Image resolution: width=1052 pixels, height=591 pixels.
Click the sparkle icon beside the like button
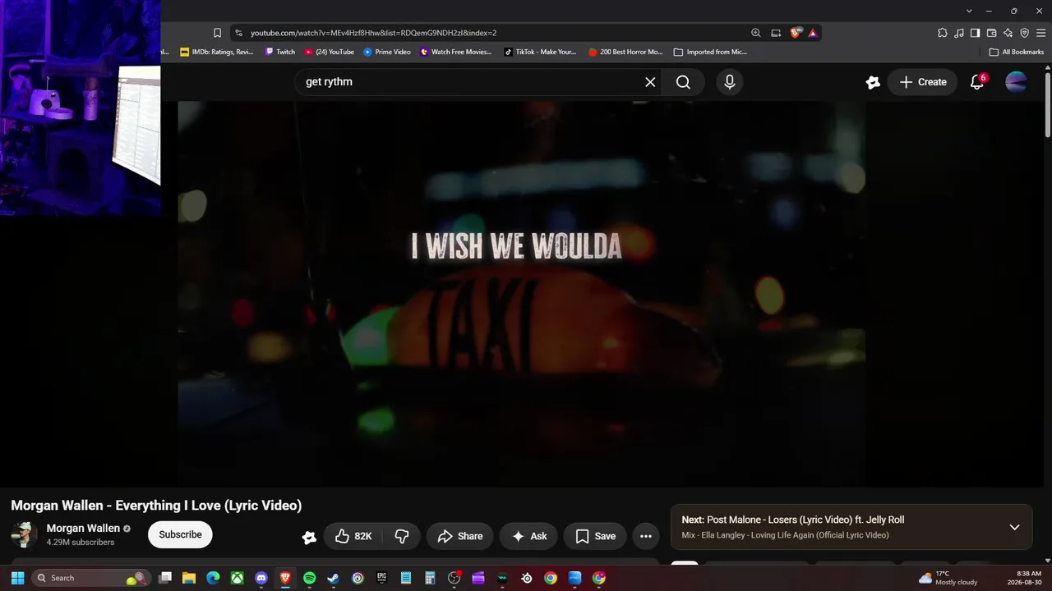point(309,537)
